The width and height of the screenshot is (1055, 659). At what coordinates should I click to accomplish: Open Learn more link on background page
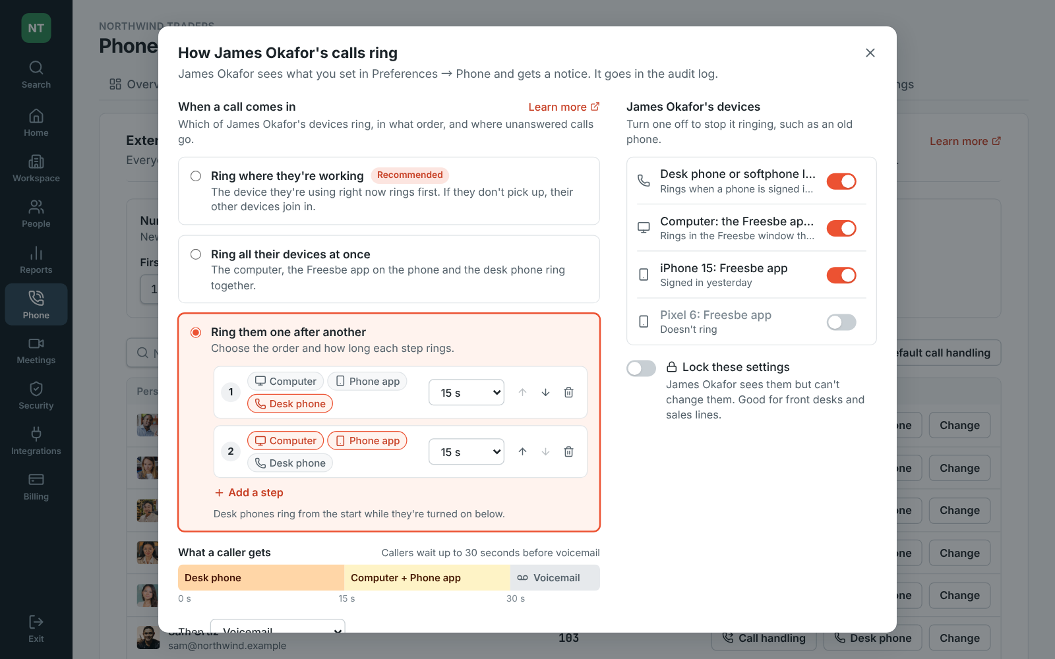tap(965, 141)
